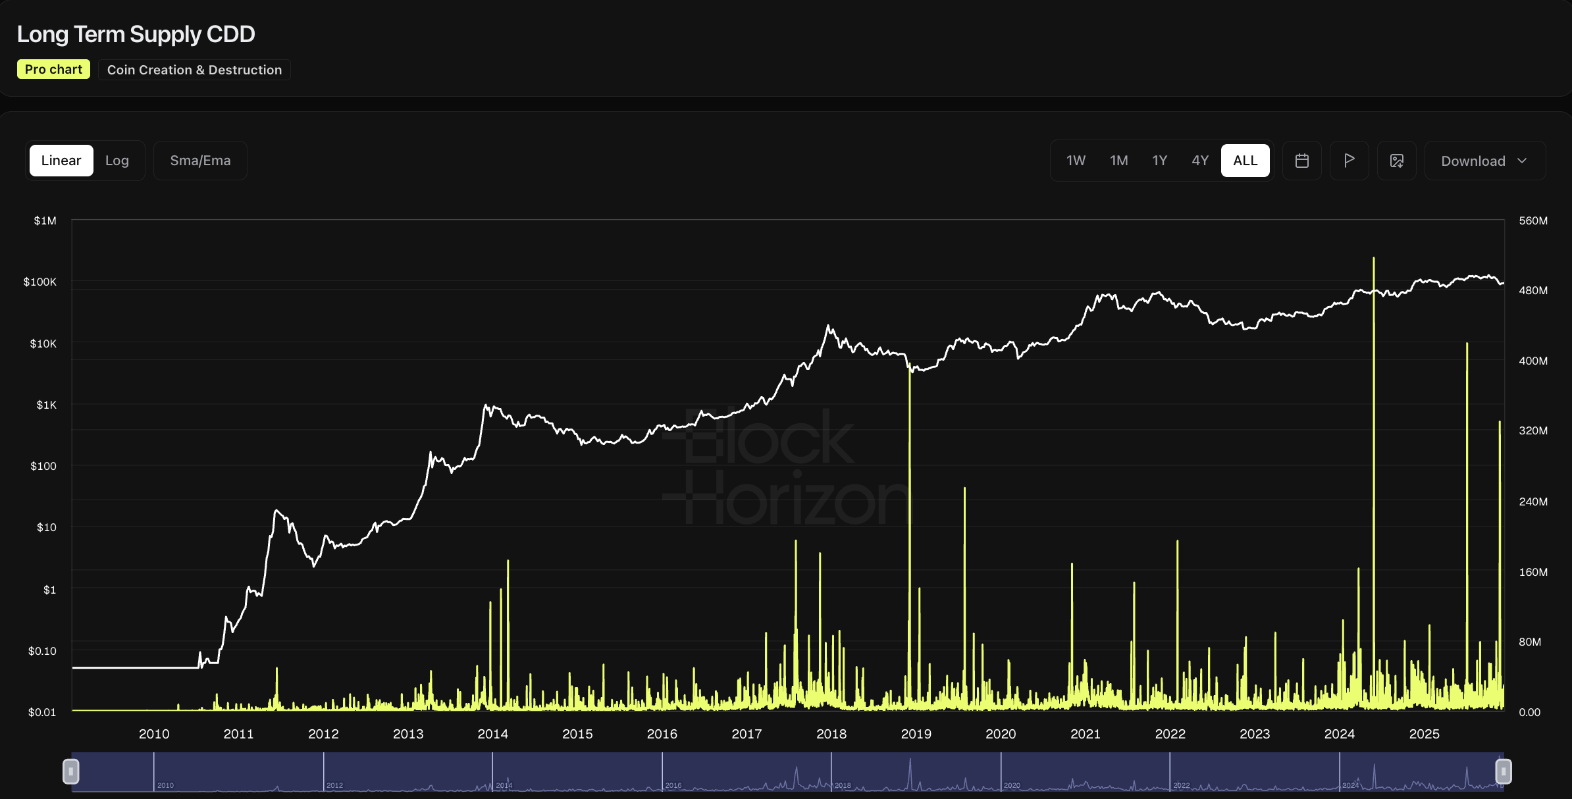Open the Download dropdown menu

(1473, 161)
